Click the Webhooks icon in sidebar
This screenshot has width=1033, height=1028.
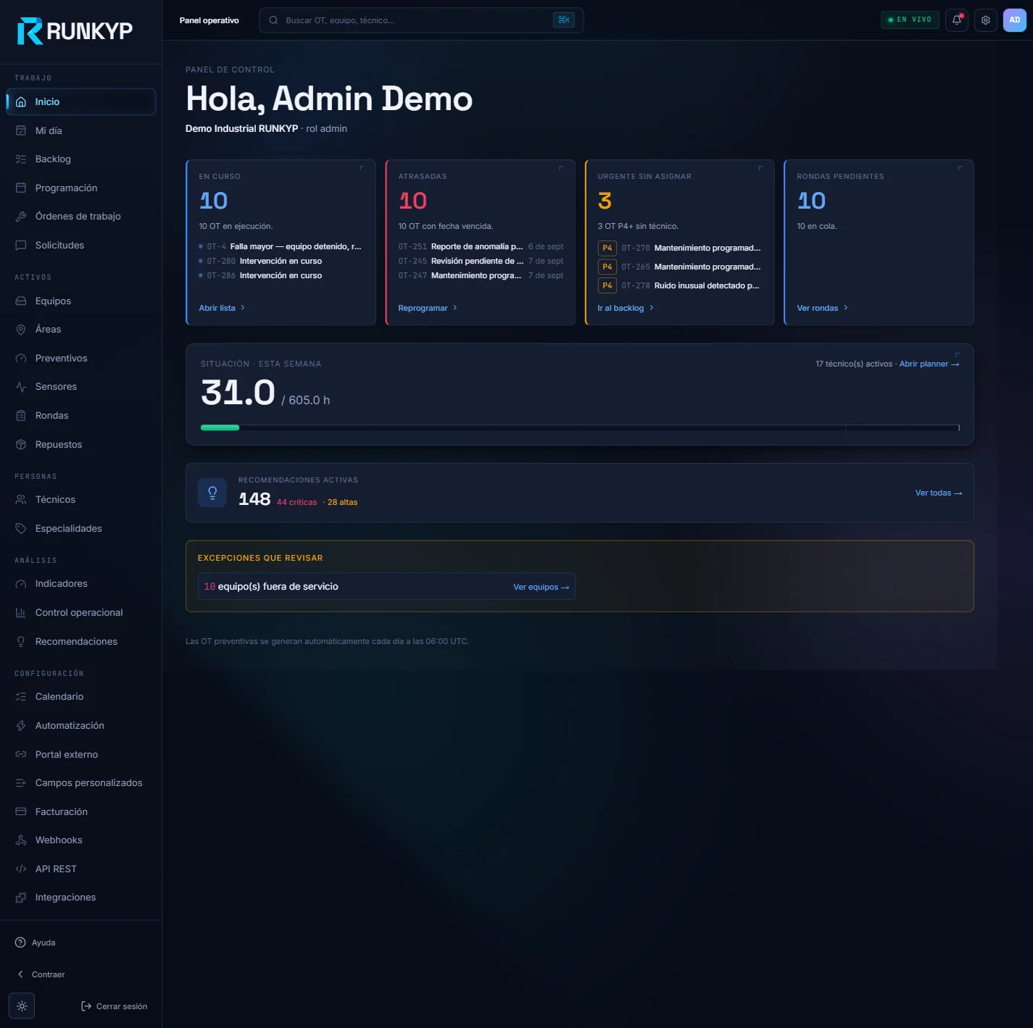point(21,840)
